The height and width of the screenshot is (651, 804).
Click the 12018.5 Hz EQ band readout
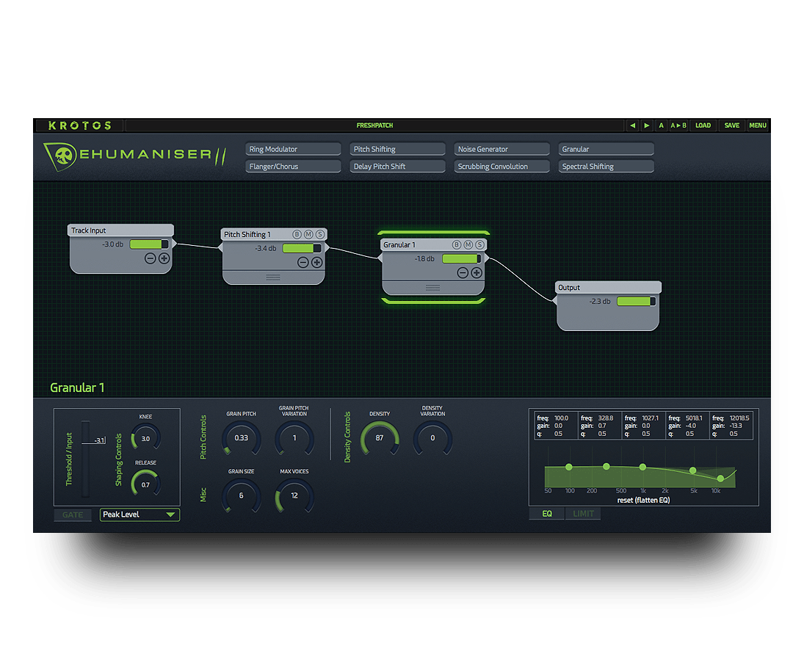[731, 426]
